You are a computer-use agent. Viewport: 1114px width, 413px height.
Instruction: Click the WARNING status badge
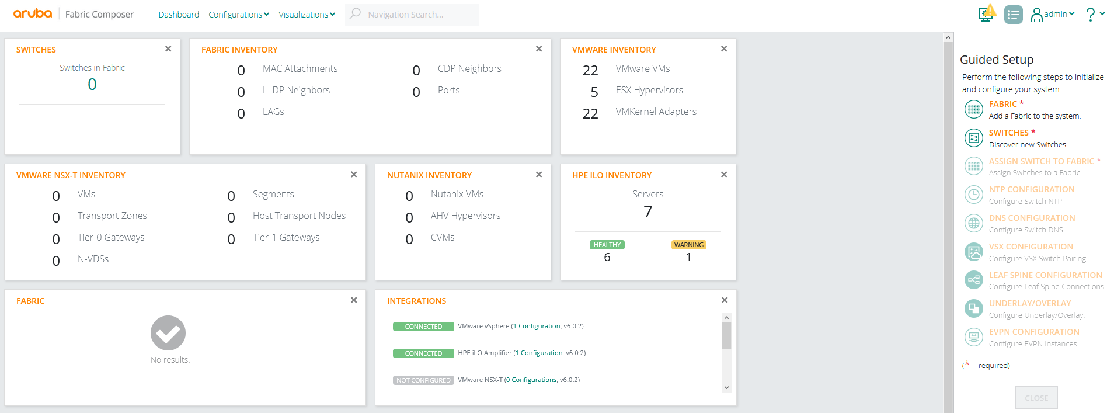click(x=689, y=245)
